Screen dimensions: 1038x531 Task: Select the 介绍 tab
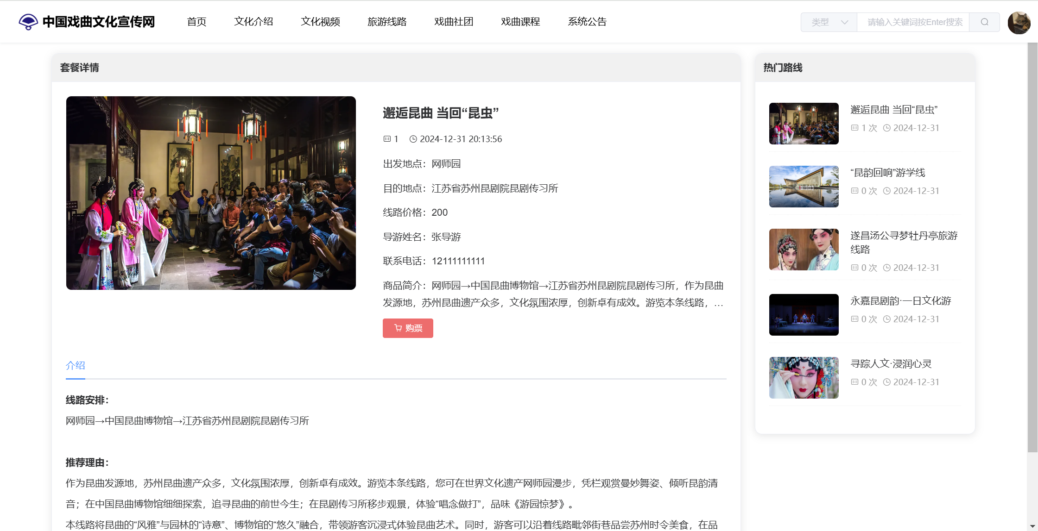(75, 365)
